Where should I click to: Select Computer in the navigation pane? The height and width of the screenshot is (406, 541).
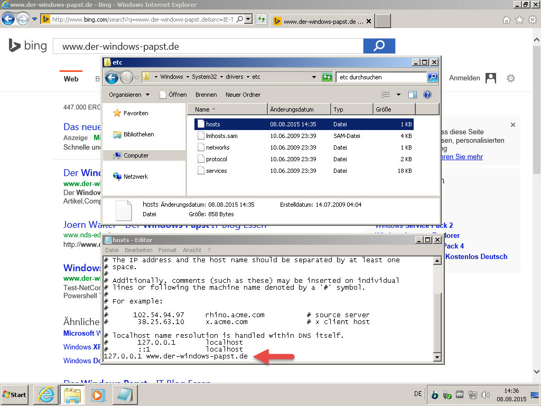136,155
